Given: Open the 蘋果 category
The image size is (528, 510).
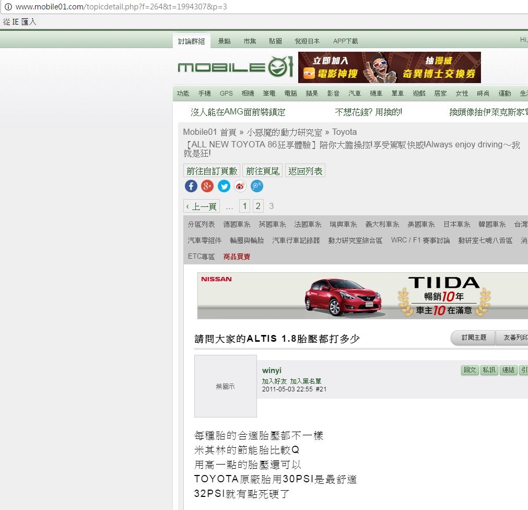Looking at the screenshot, I should click(x=312, y=94).
